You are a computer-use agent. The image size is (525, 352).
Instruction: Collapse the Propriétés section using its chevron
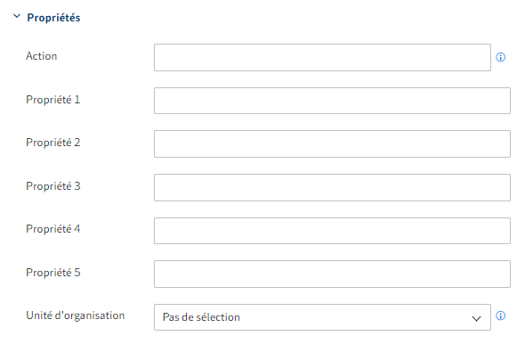(x=17, y=16)
